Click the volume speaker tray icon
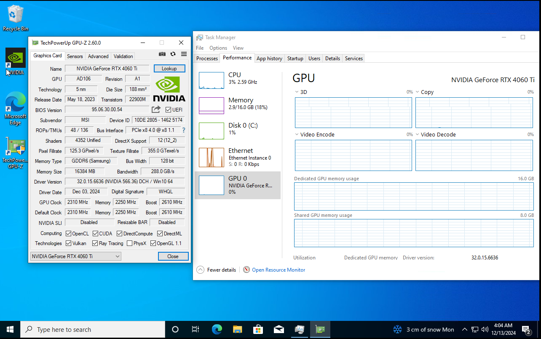541x339 pixels. click(485, 329)
